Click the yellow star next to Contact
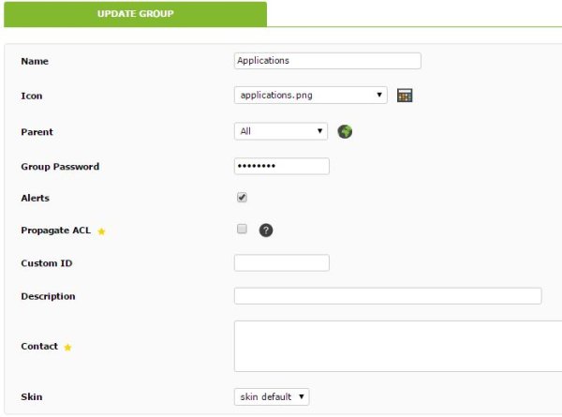 coord(67,347)
